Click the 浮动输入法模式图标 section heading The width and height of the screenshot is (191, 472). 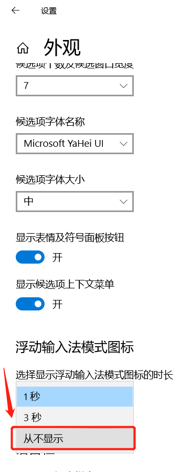(75, 347)
